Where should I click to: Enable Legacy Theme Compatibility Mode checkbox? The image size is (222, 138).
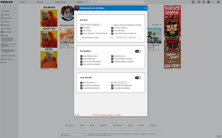pos(112,25)
